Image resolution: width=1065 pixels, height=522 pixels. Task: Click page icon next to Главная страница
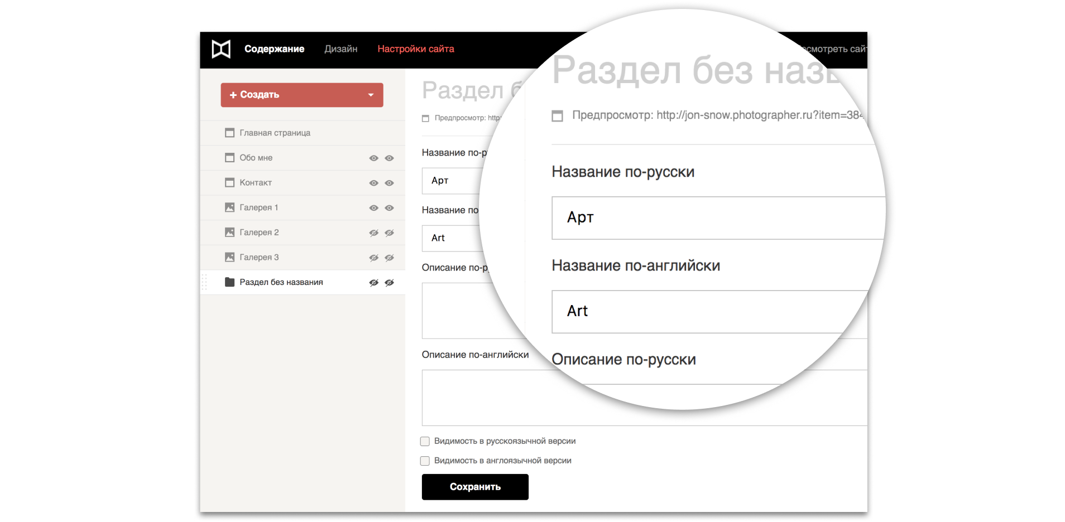[x=229, y=133]
